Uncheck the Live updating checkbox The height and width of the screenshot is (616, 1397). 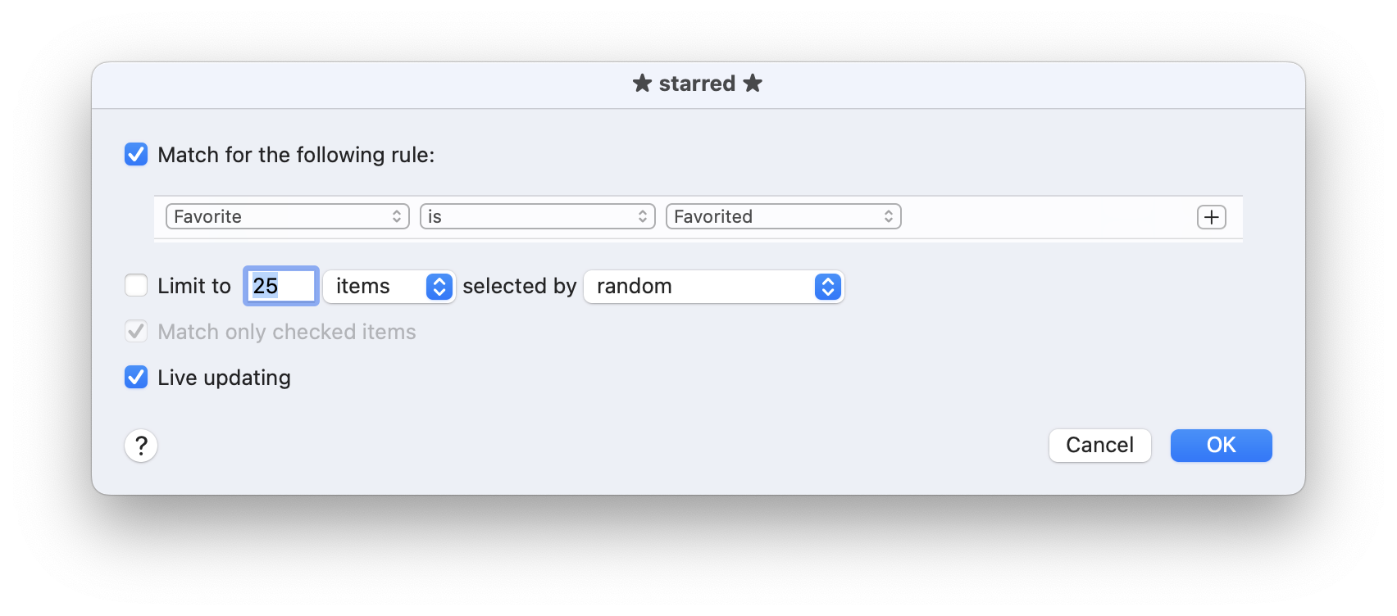pyautogui.click(x=136, y=377)
